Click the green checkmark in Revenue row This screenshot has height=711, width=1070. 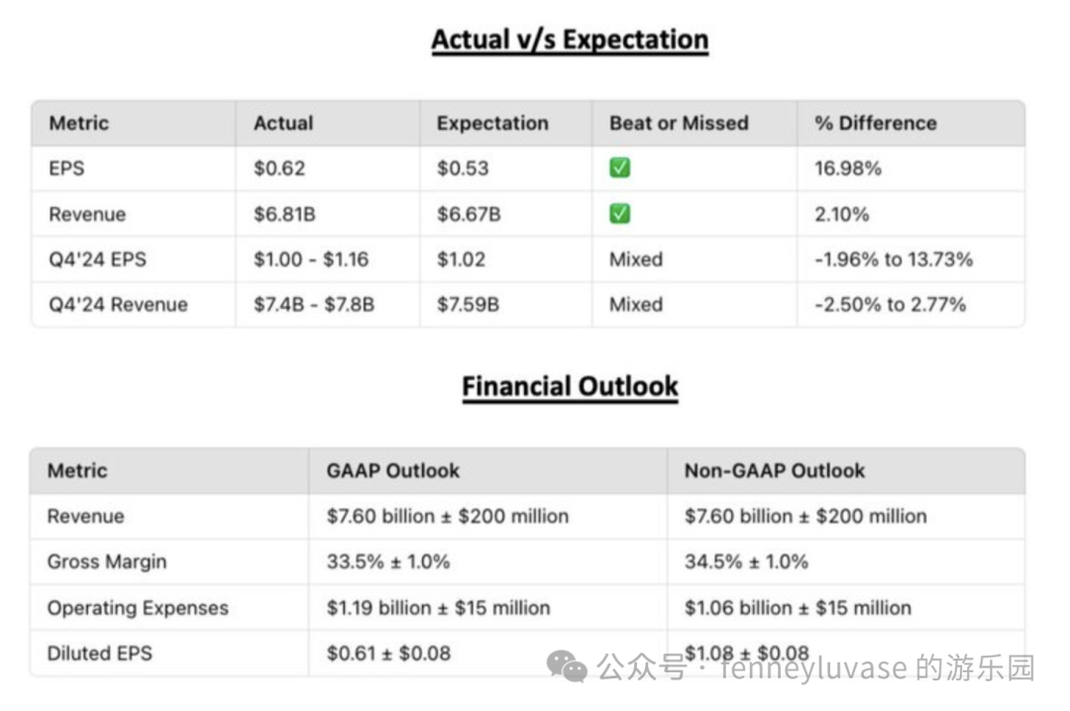coord(619,214)
